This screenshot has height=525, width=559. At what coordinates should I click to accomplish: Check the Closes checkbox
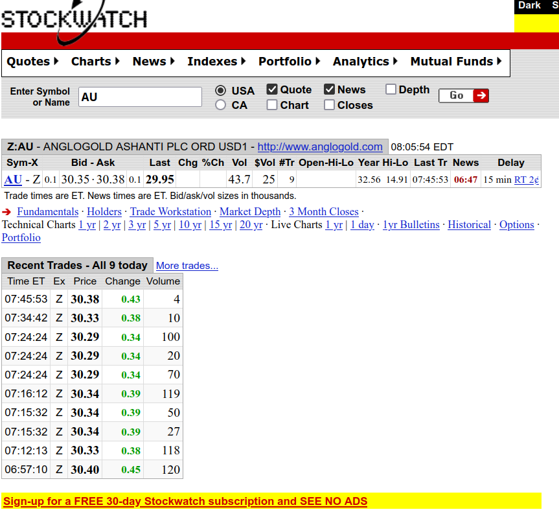click(x=329, y=105)
